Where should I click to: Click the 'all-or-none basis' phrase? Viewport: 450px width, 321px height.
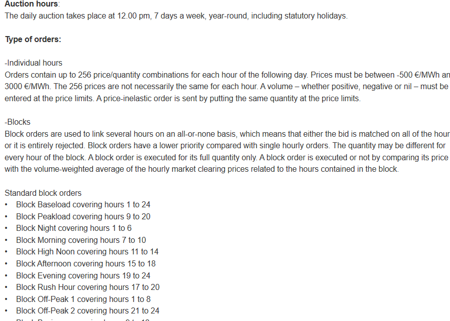[207, 134]
